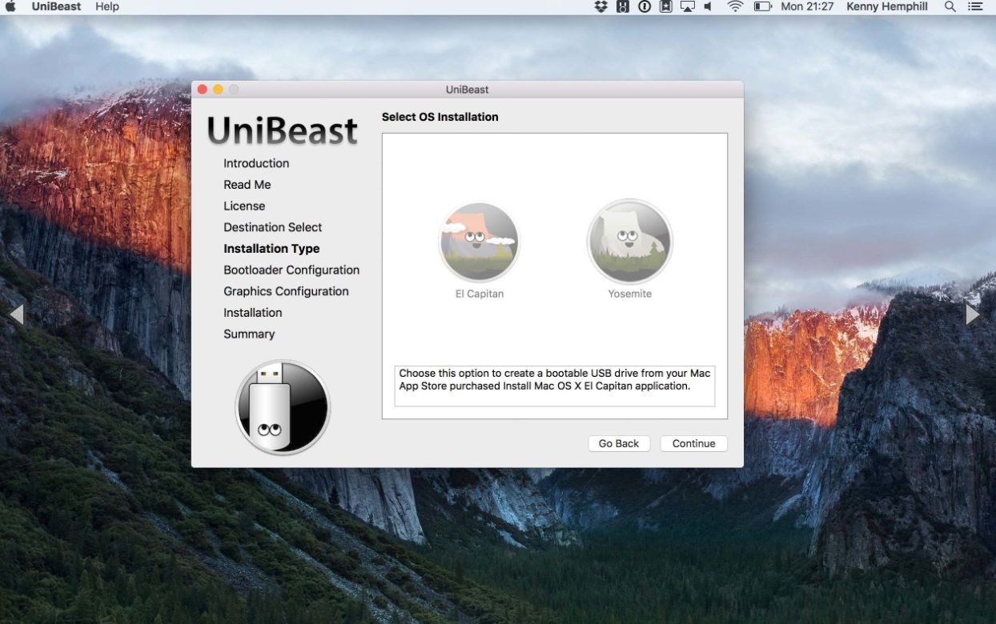The width and height of the screenshot is (996, 624).
Task: Click the Bootloader Configuration step
Action: pyautogui.click(x=291, y=270)
